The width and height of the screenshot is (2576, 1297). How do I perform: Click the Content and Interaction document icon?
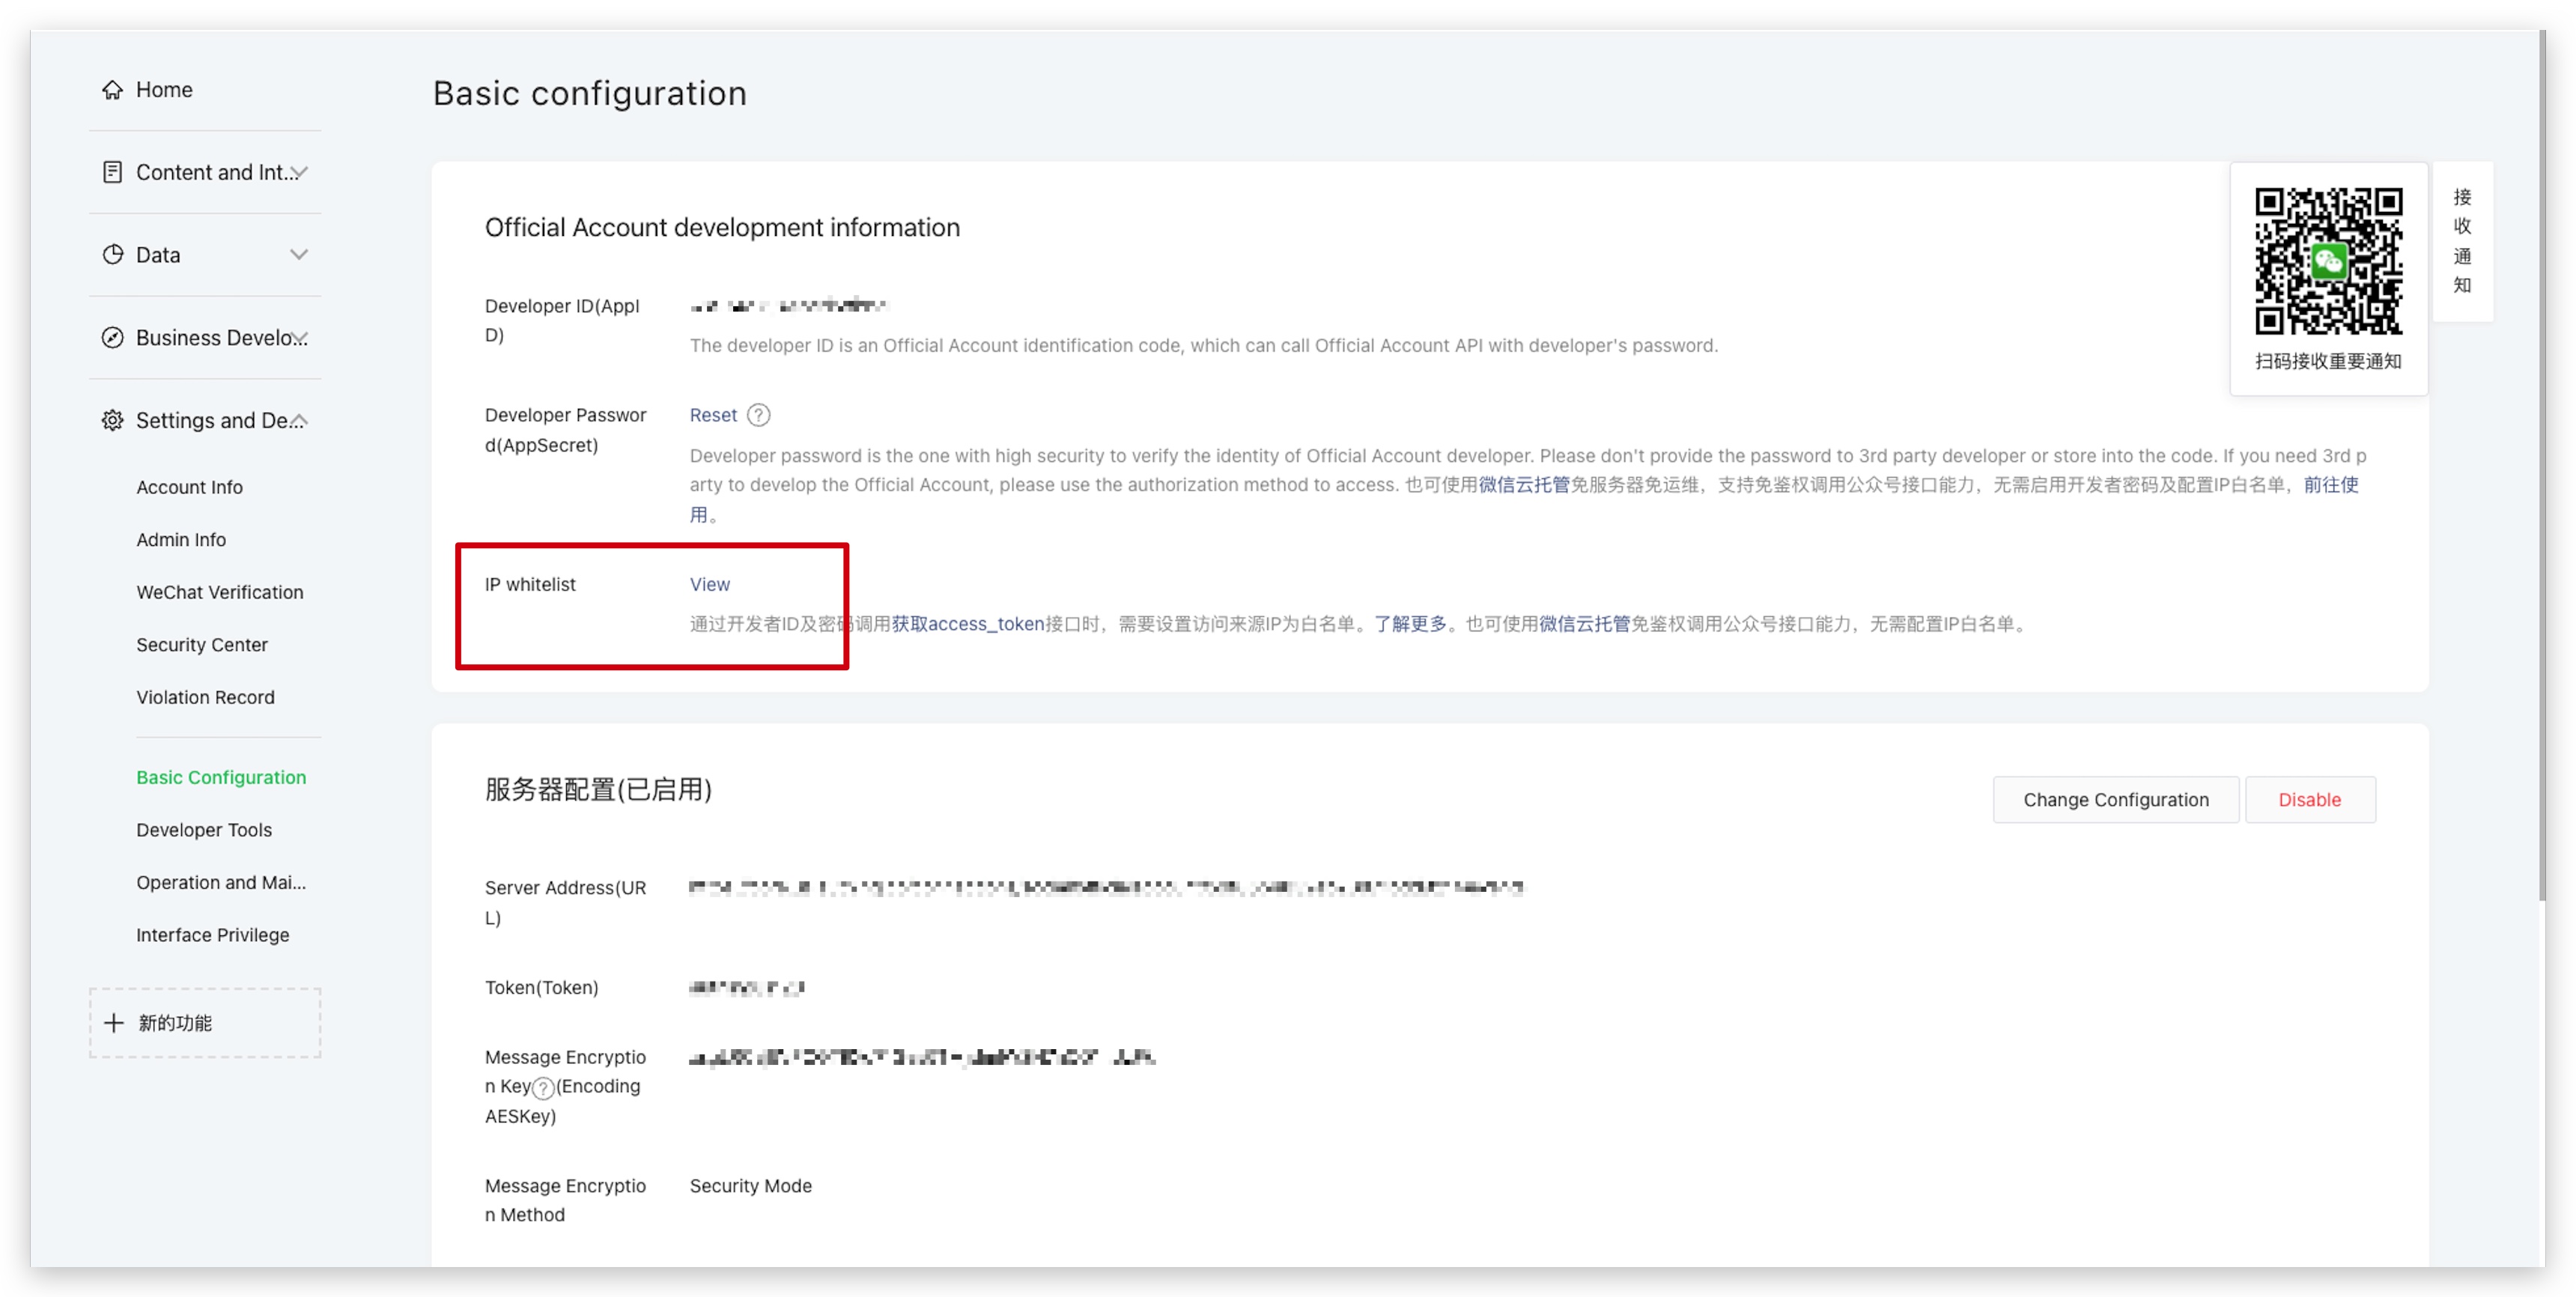click(112, 172)
